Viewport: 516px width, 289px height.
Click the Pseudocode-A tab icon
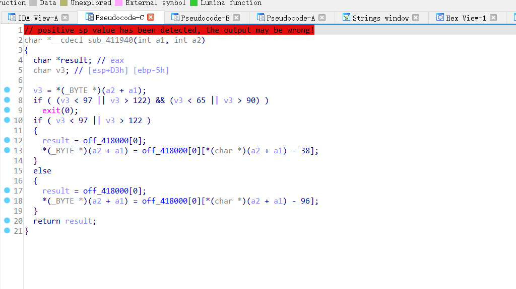tap(261, 18)
